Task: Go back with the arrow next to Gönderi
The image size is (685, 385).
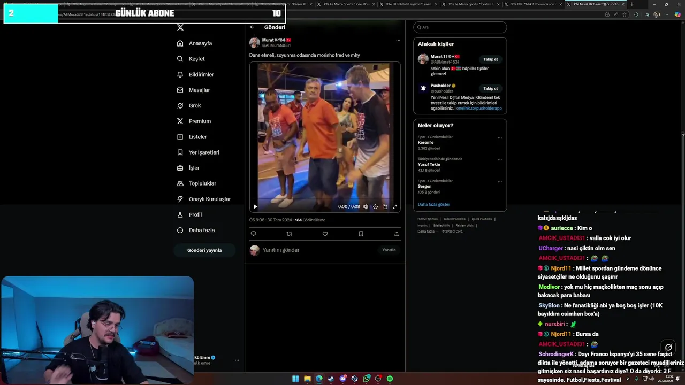Action: 252,27
